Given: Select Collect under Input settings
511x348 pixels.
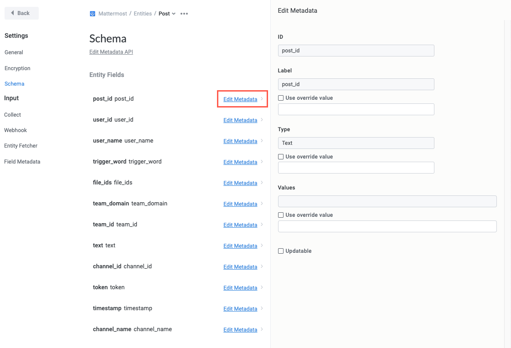Looking at the screenshot, I should tap(12, 114).
